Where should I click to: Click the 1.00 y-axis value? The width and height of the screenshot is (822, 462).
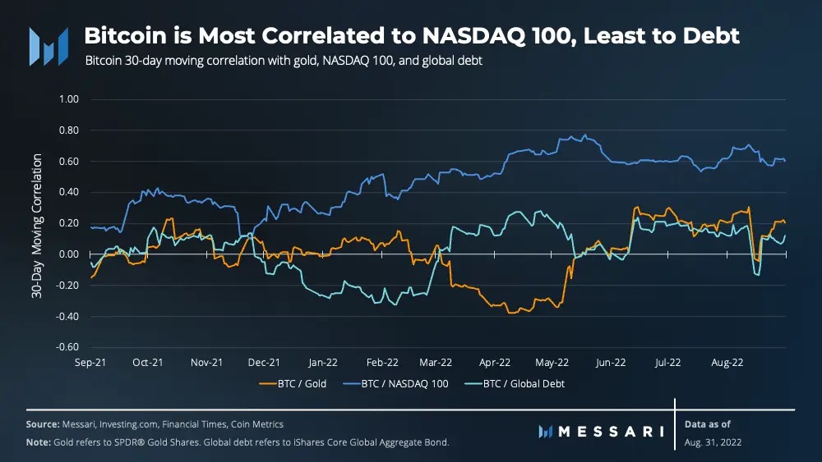[69, 99]
